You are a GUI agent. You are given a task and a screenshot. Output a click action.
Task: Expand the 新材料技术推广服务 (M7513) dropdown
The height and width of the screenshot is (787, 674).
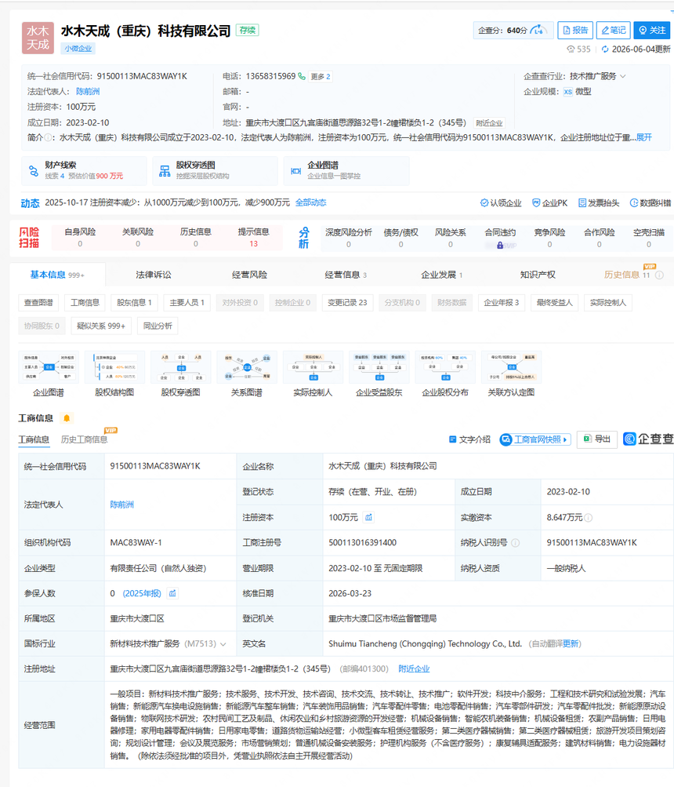tap(223, 644)
